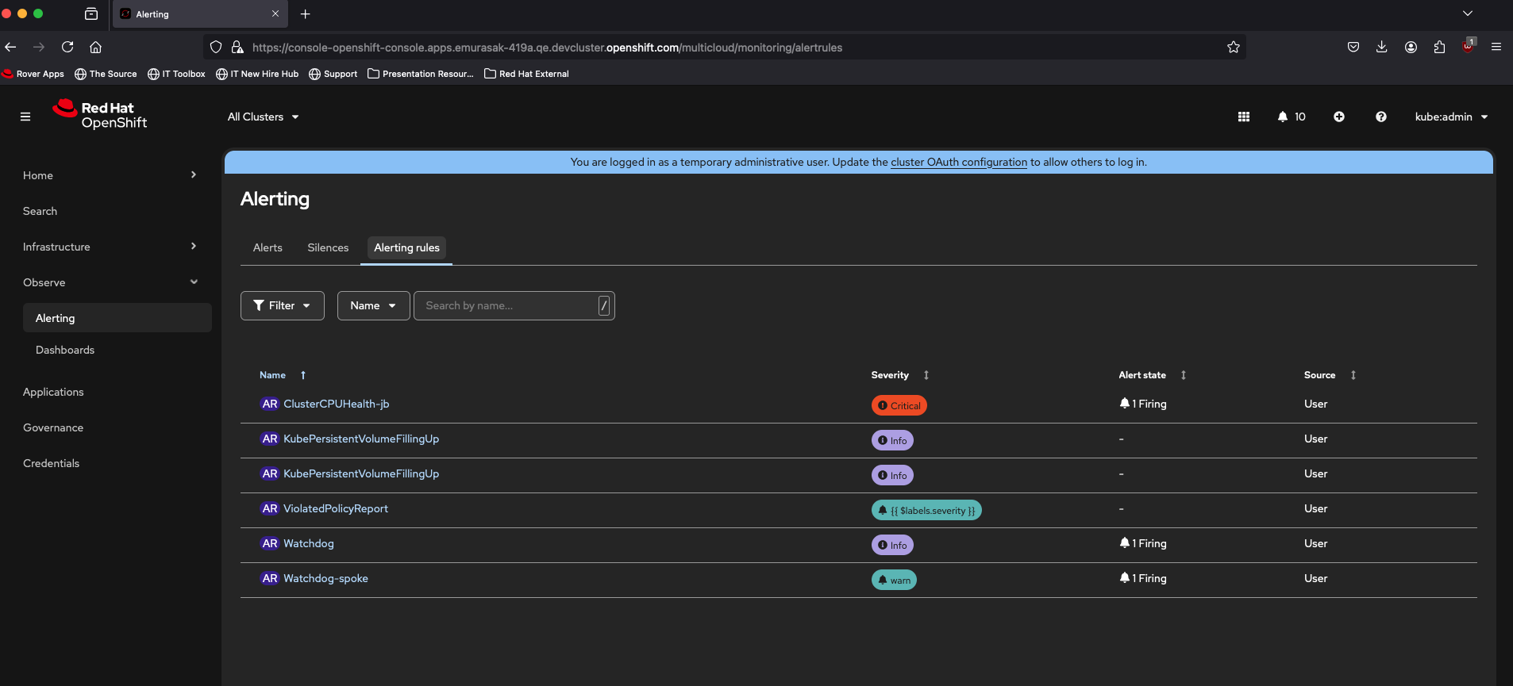Open the Pocket save icon
Viewport: 1513px width, 686px height.
(x=1353, y=47)
